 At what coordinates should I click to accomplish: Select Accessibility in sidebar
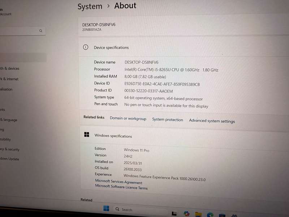point(5,139)
